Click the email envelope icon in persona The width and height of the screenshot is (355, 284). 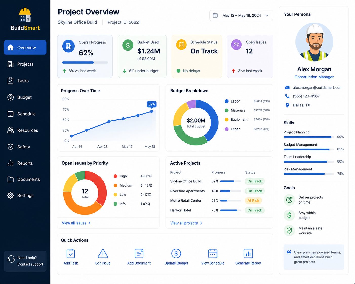click(x=287, y=88)
